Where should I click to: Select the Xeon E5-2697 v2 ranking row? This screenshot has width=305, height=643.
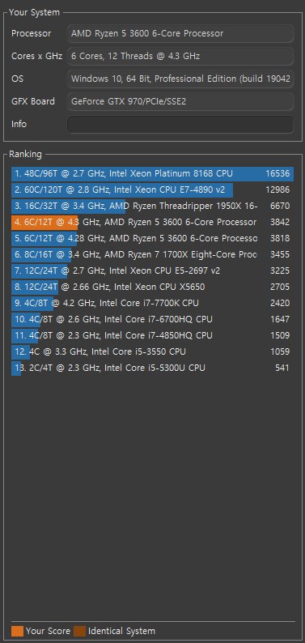pos(152,270)
